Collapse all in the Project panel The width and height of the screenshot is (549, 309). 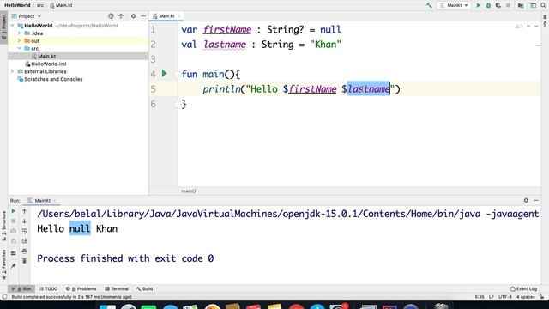tap(121, 16)
